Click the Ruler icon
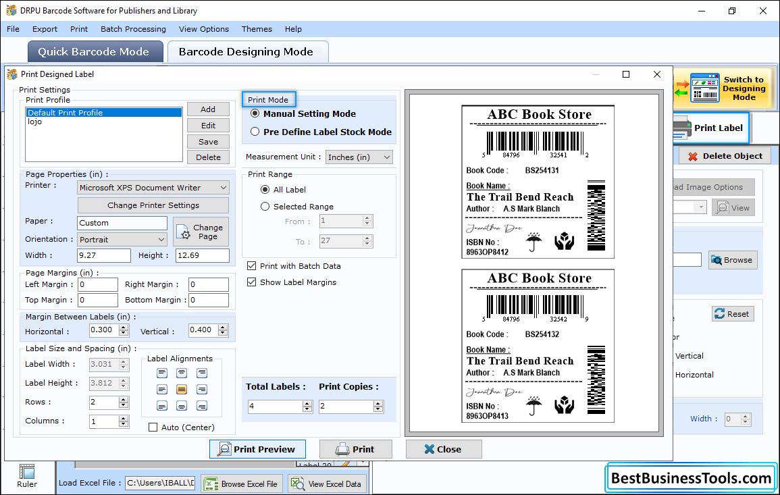Viewport: 780px width, 495px height. tap(27, 471)
